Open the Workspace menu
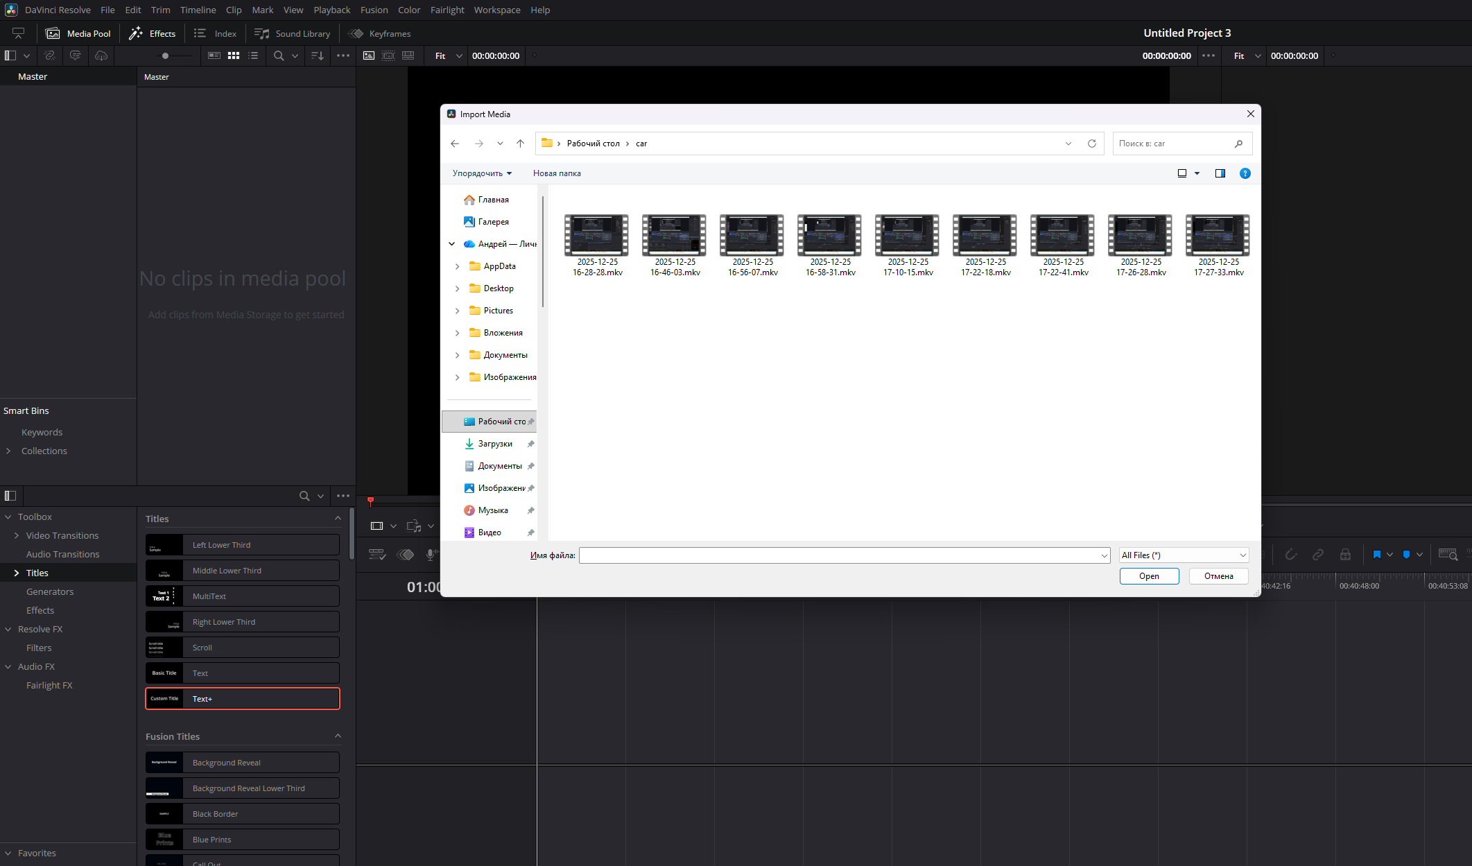 pyautogui.click(x=496, y=10)
